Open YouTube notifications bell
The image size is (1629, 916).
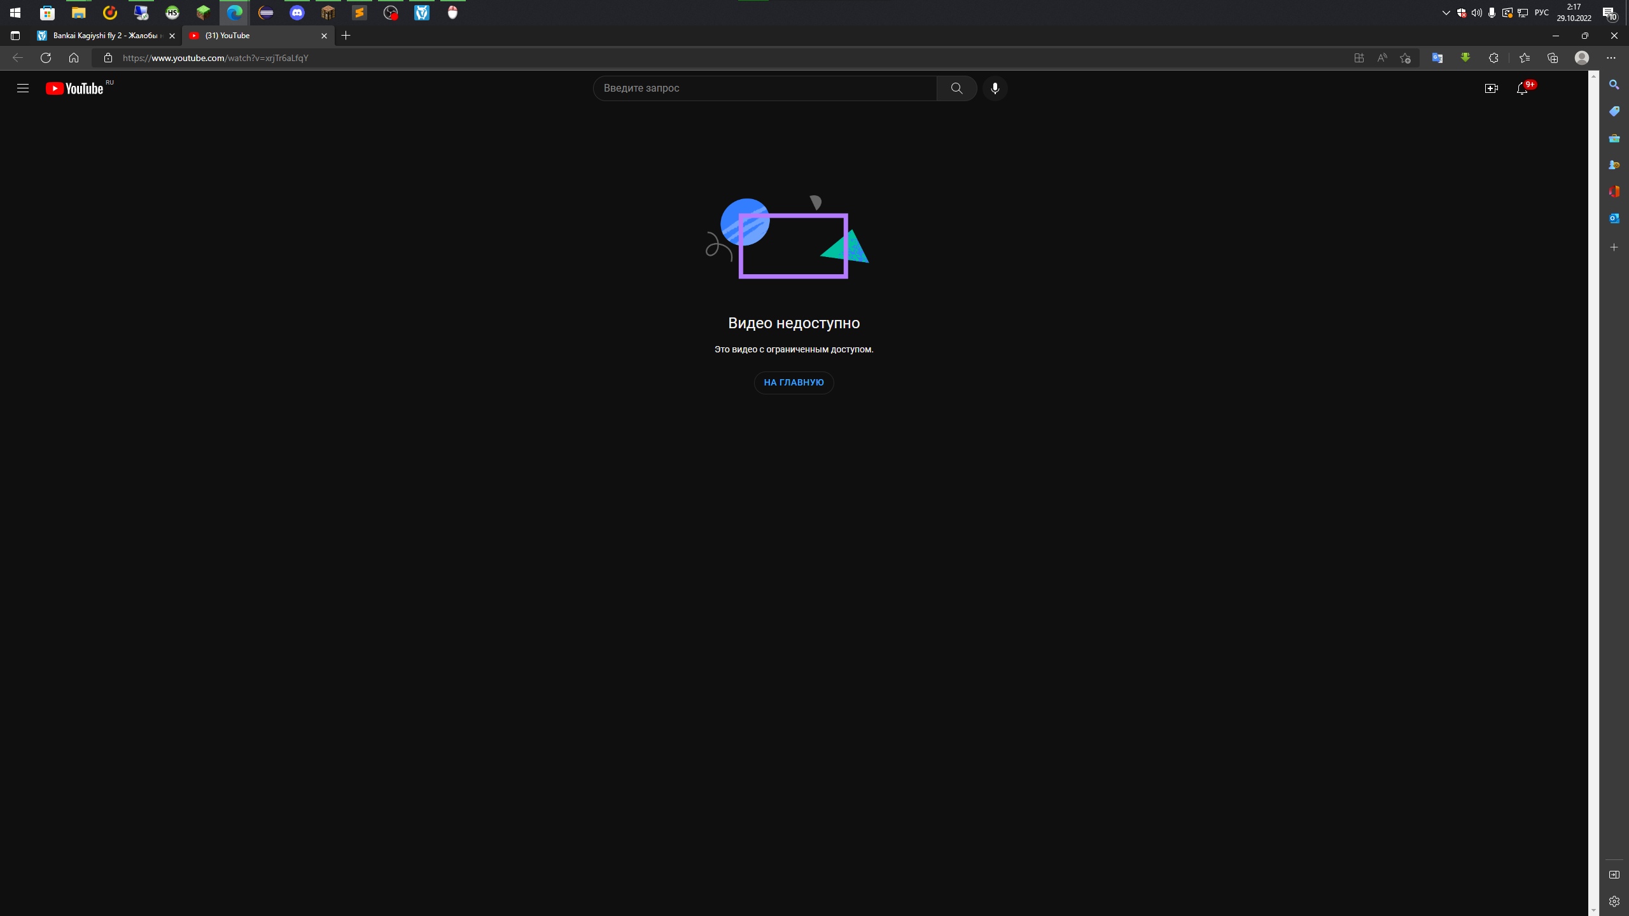[x=1522, y=88]
